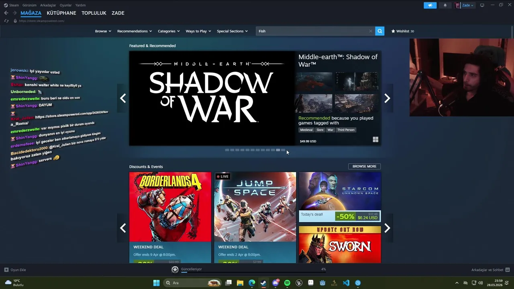Show next featured game in carousel

pyautogui.click(x=387, y=98)
